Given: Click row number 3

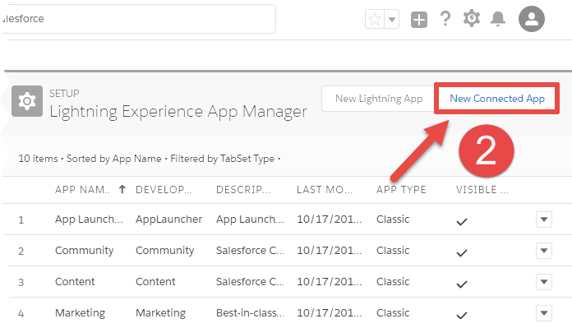Looking at the screenshot, I should [21, 283].
